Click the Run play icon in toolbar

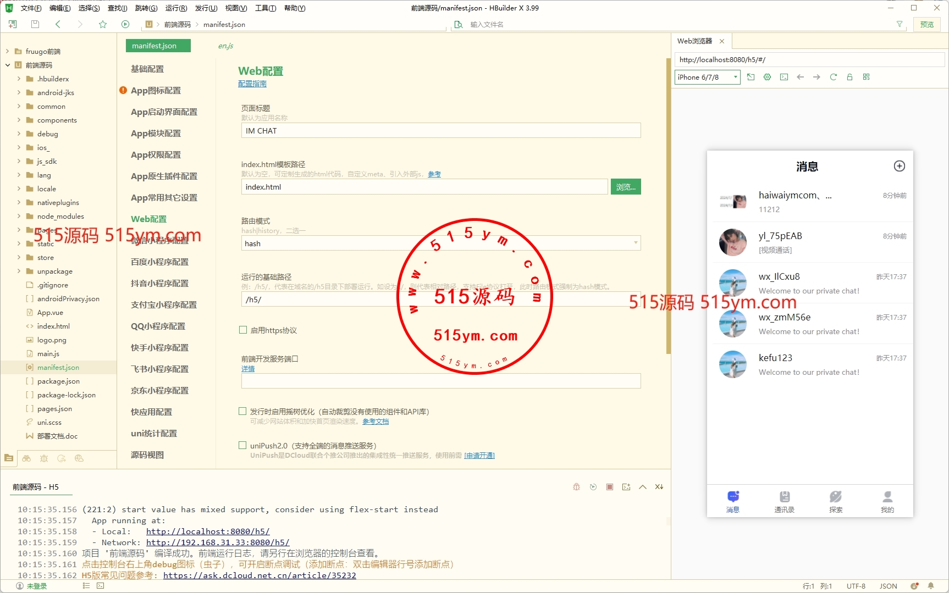[x=125, y=24]
